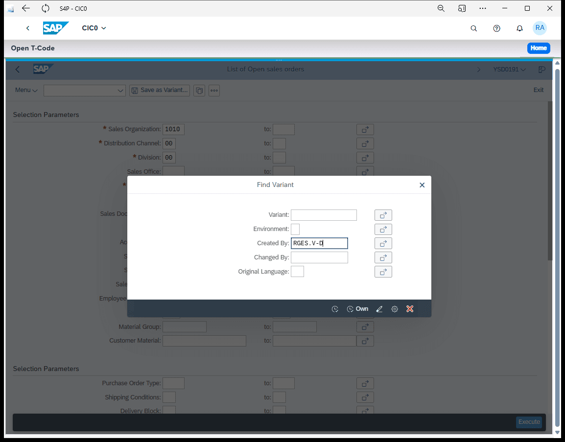565x442 pixels.
Task: Open the CIC0 dropdown
Action: (x=94, y=28)
